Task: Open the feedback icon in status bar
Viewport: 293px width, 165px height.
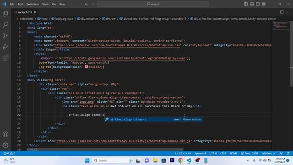Action: click(281, 153)
